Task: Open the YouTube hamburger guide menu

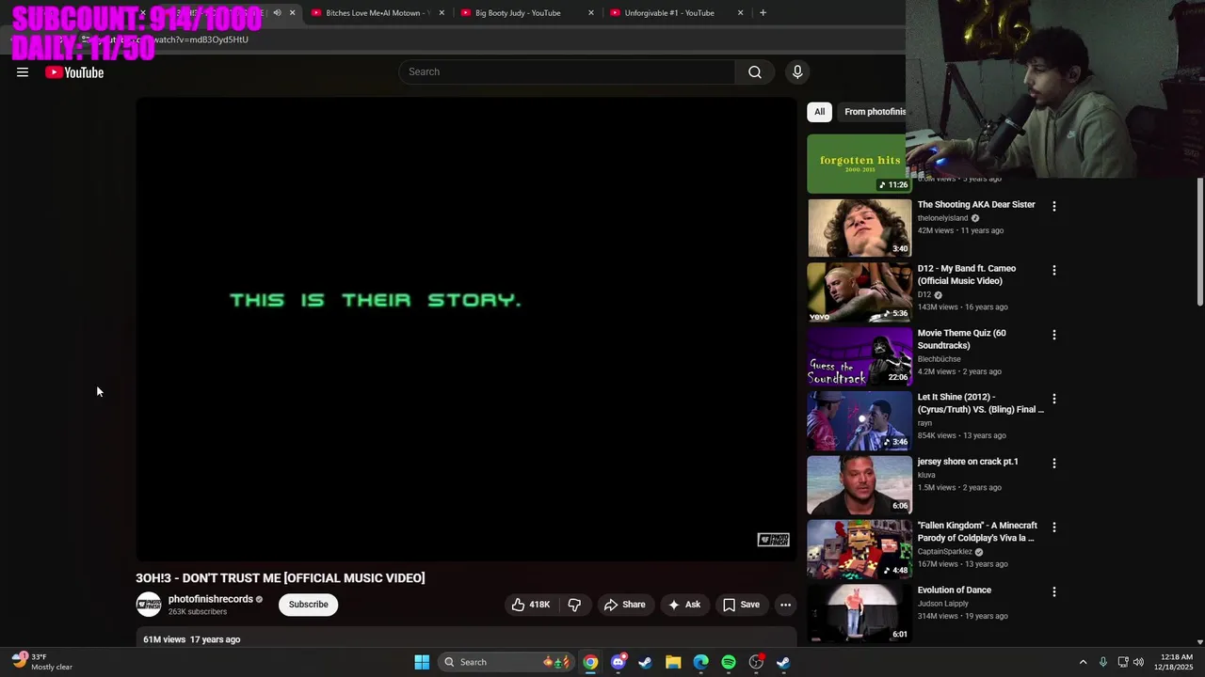Action: (23, 72)
